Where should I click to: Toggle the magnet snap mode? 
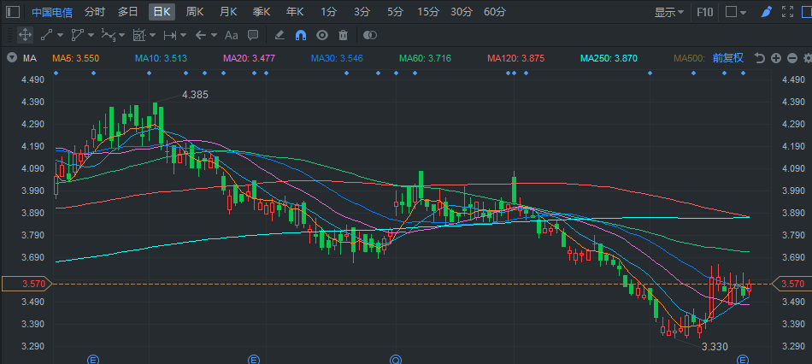pyautogui.click(x=300, y=35)
